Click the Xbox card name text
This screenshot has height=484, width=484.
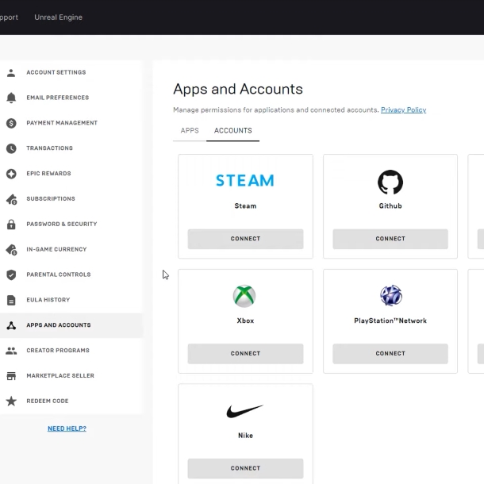coord(245,321)
